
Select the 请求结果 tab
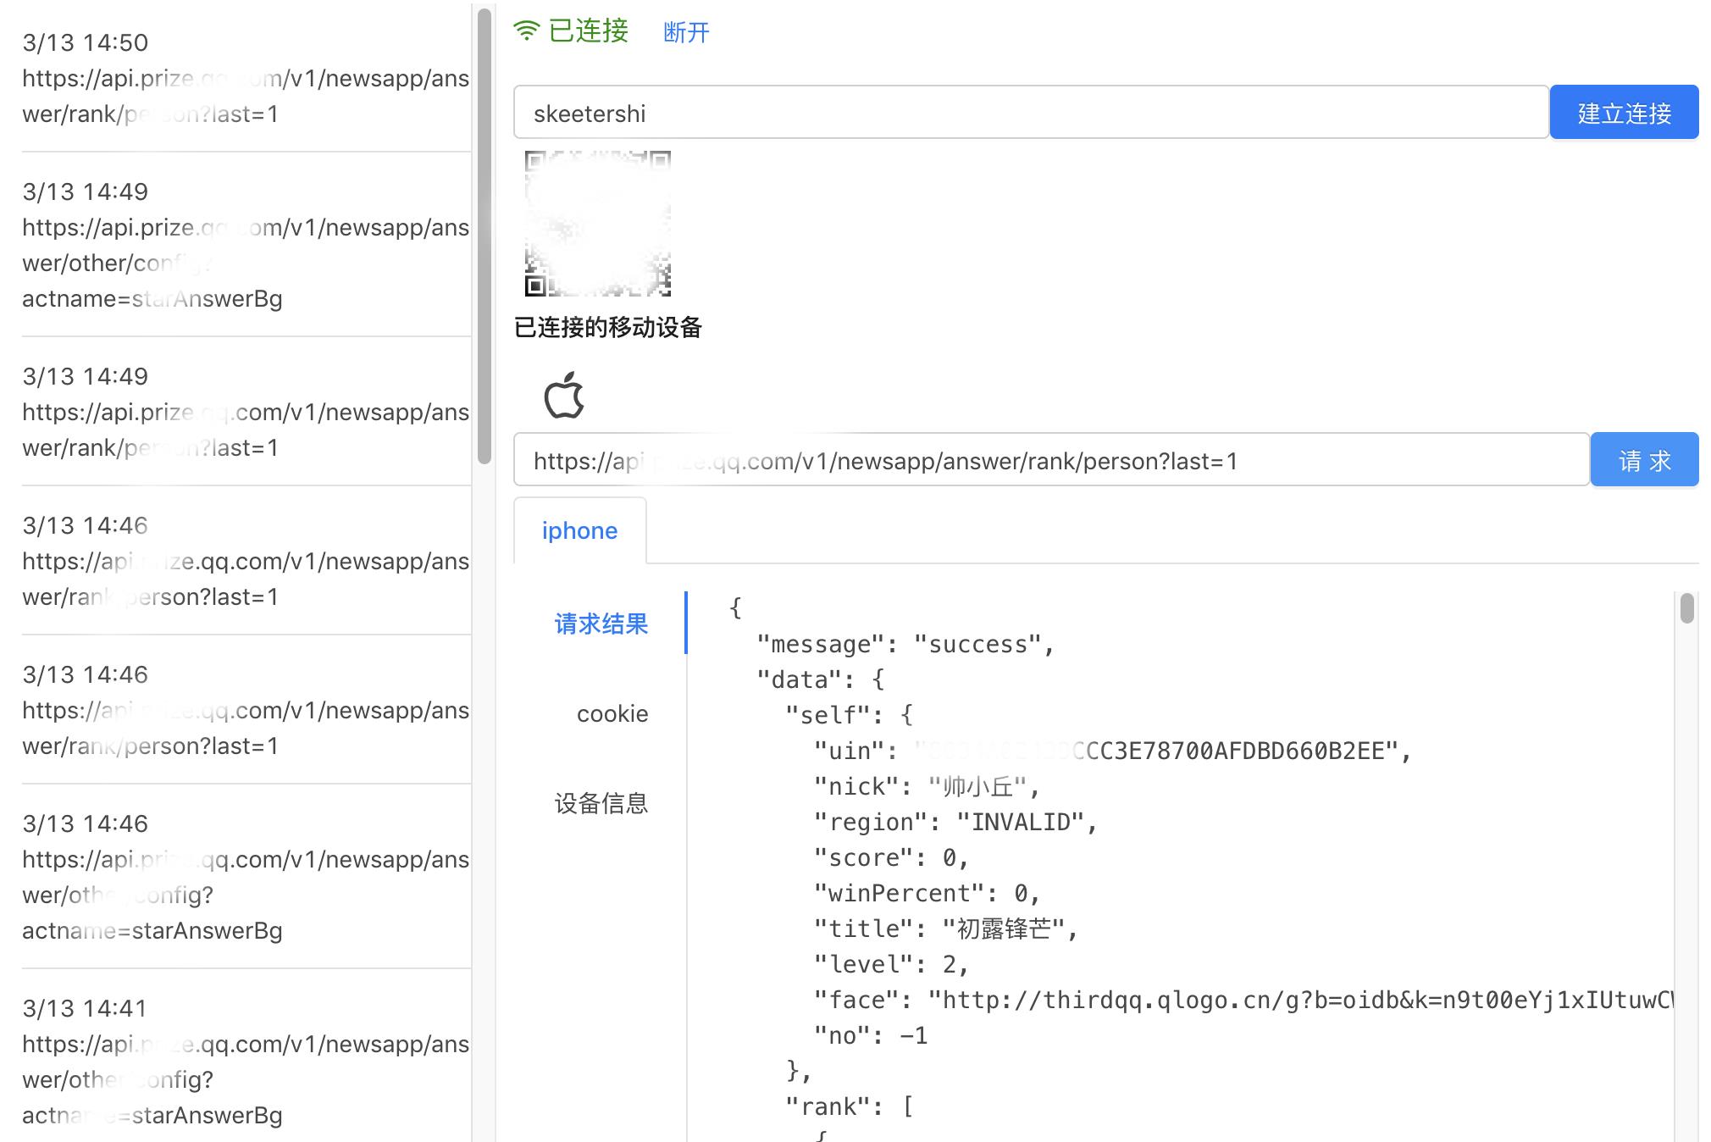600,624
